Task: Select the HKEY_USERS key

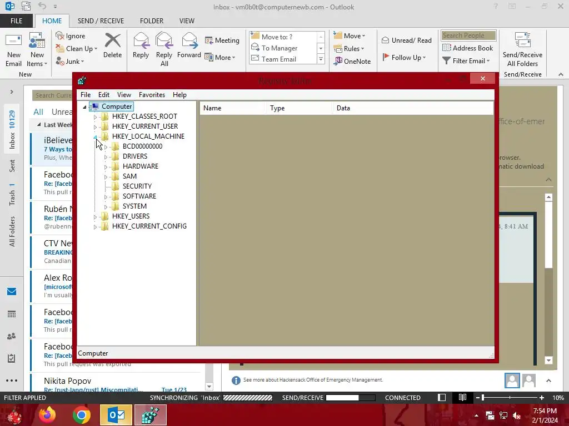Action: tap(131, 216)
